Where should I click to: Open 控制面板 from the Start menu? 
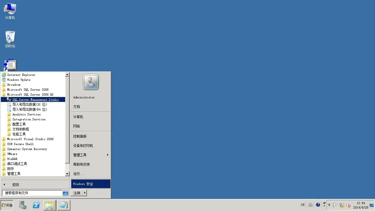(91, 136)
